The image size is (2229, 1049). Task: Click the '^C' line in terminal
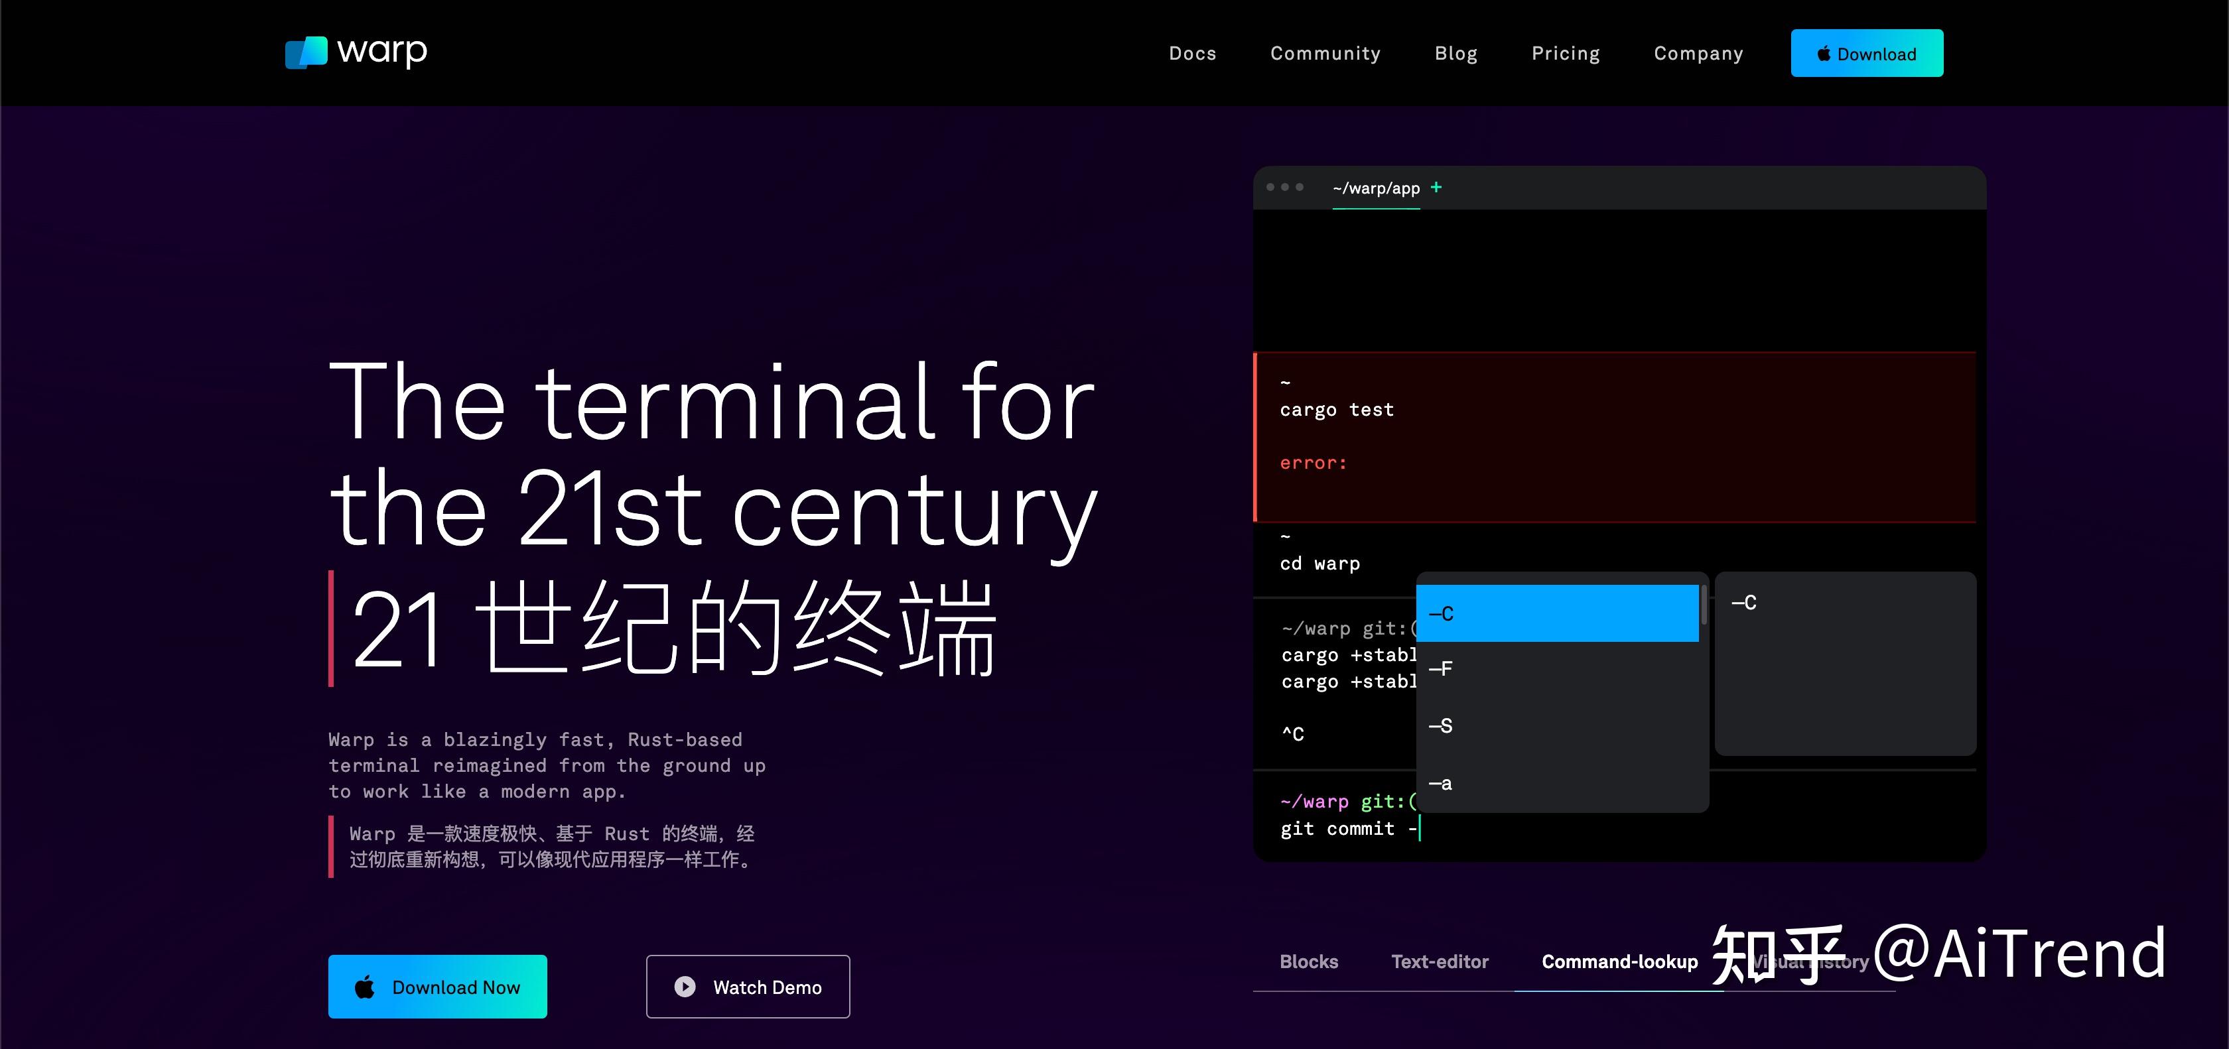click(x=1292, y=733)
